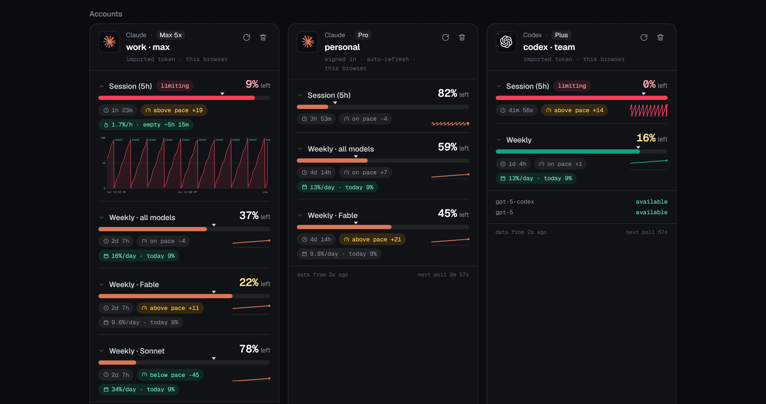Delete the work · max account
Image resolution: width=766 pixels, height=404 pixels.
click(x=263, y=37)
